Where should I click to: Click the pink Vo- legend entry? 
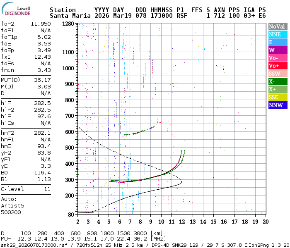277,58
